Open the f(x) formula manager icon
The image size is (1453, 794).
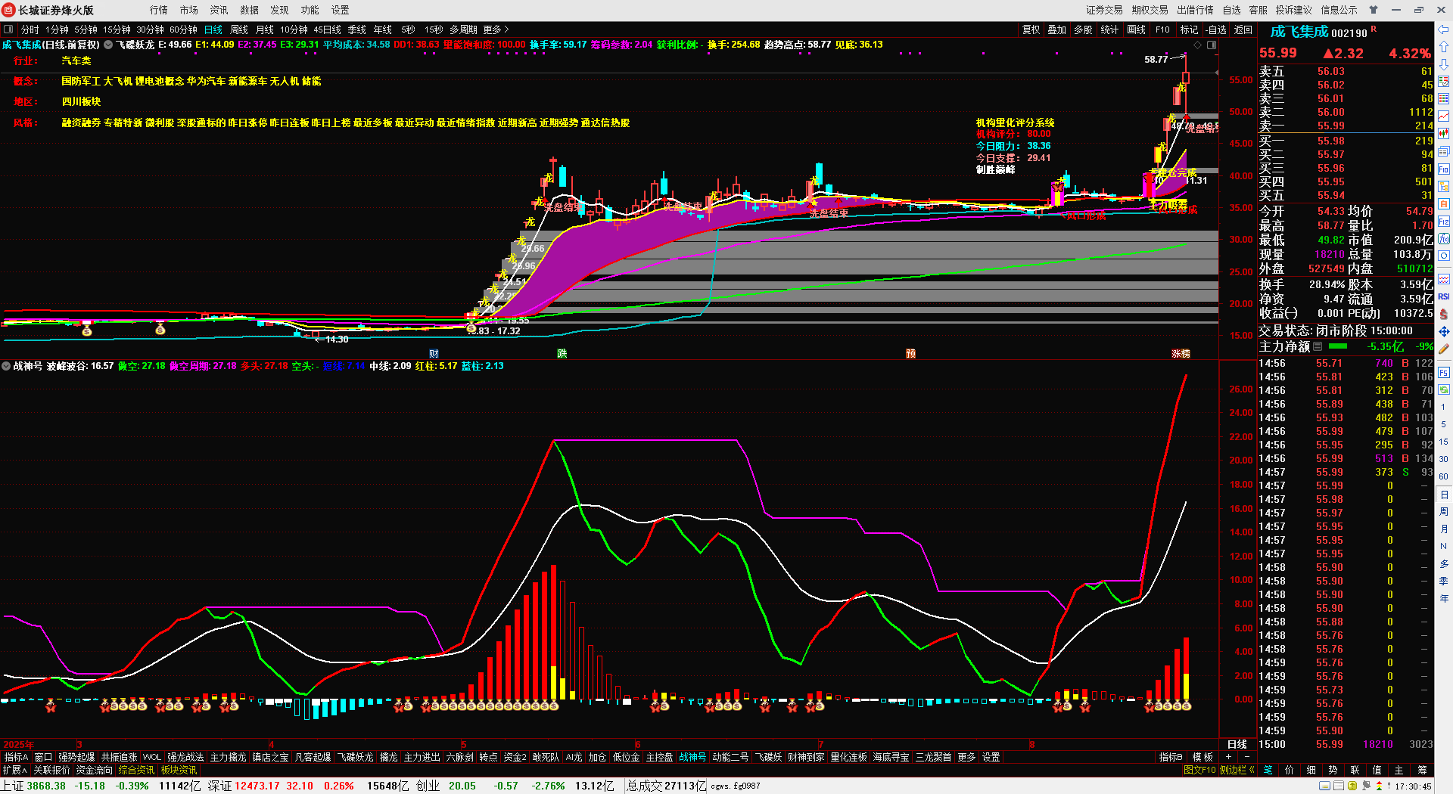tap(1444, 239)
